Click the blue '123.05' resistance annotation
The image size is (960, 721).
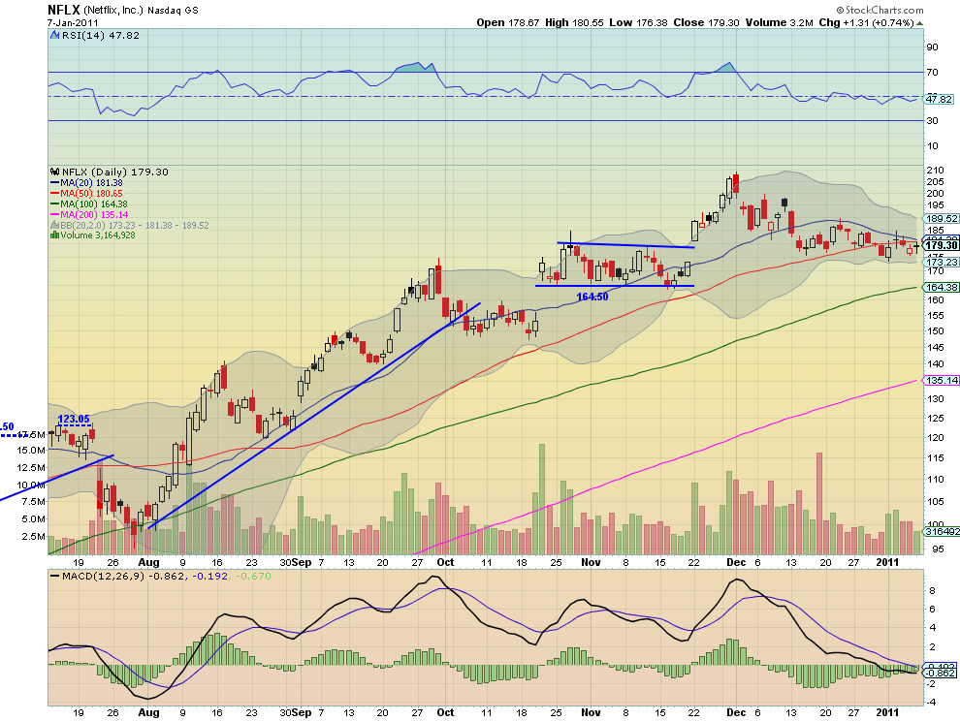pyautogui.click(x=74, y=420)
